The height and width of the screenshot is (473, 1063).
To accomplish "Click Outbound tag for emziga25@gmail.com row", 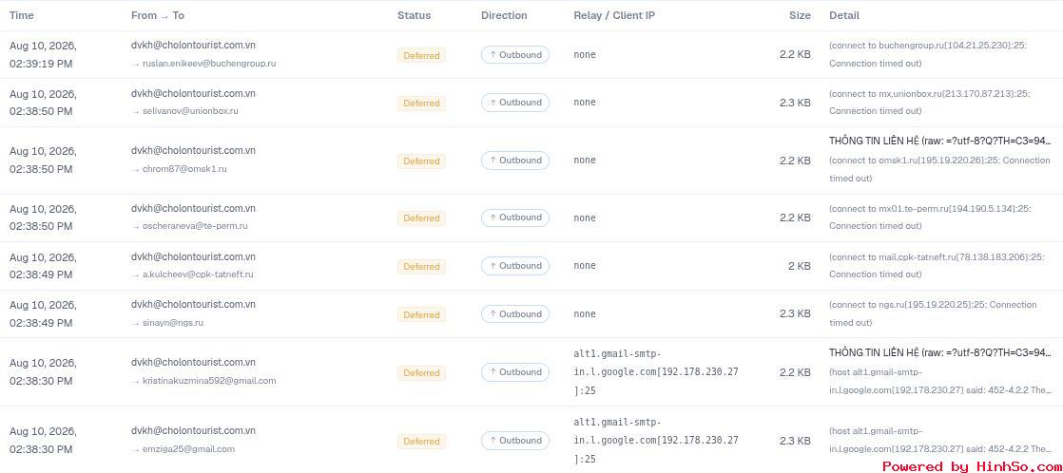I will tap(515, 441).
